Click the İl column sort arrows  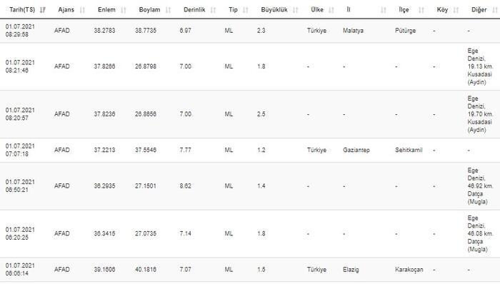pyautogui.click(x=384, y=10)
